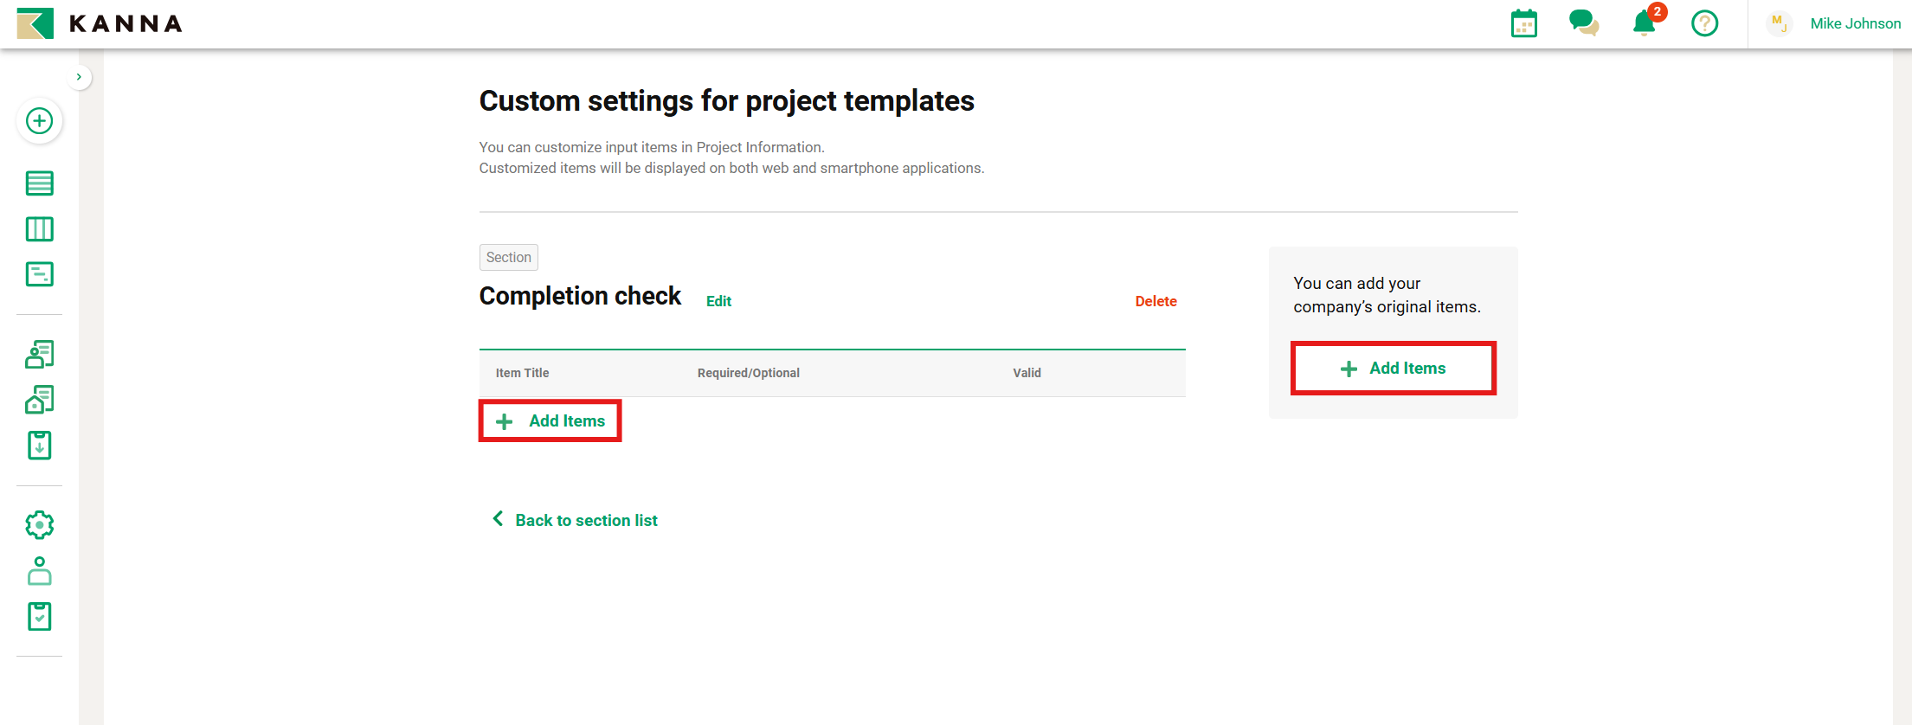The height and width of the screenshot is (725, 1912).
Task: Open the chat messages icon
Action: (1583, 23)
